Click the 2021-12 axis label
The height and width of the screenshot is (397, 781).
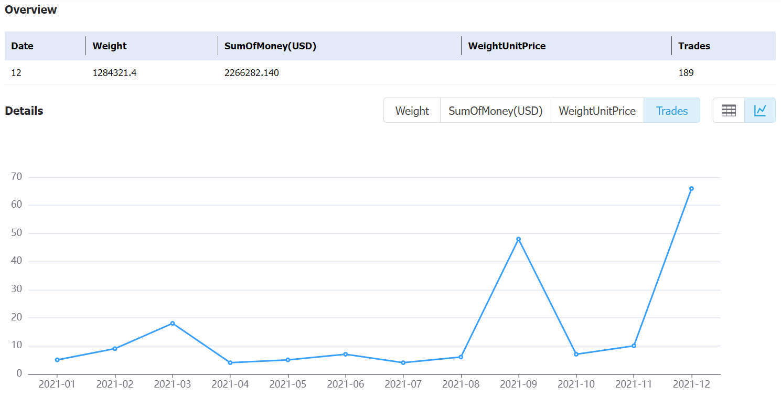pos(691,384)
